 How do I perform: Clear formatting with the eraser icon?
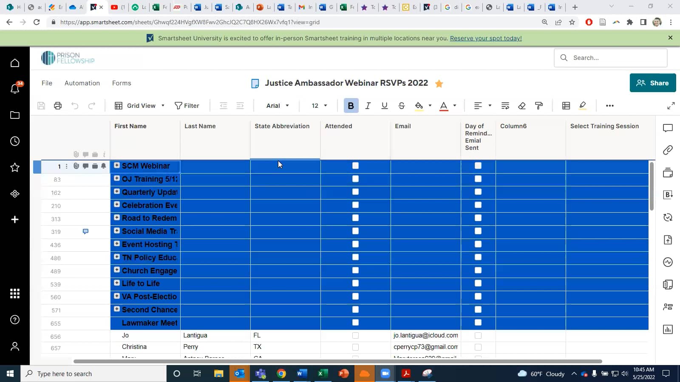click(x=522, y=106)
